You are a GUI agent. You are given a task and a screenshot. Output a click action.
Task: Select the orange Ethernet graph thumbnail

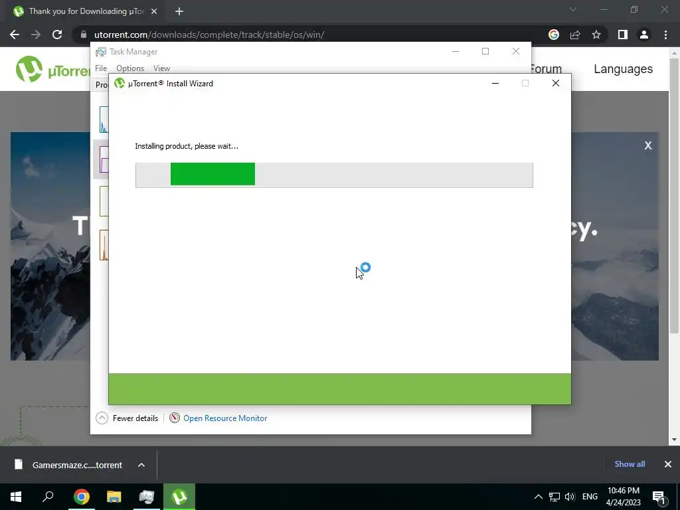104,245
